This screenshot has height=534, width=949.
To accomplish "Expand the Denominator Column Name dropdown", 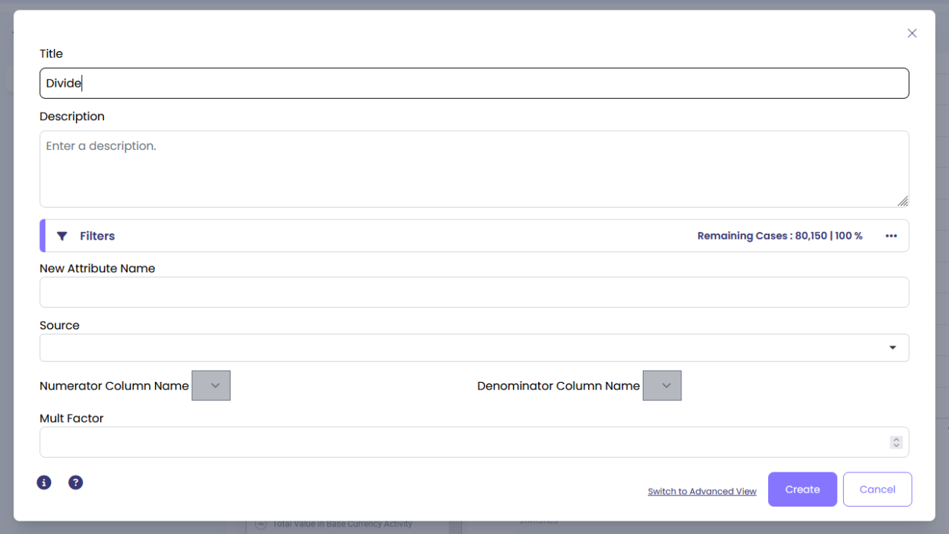I will tap(662, 386).
